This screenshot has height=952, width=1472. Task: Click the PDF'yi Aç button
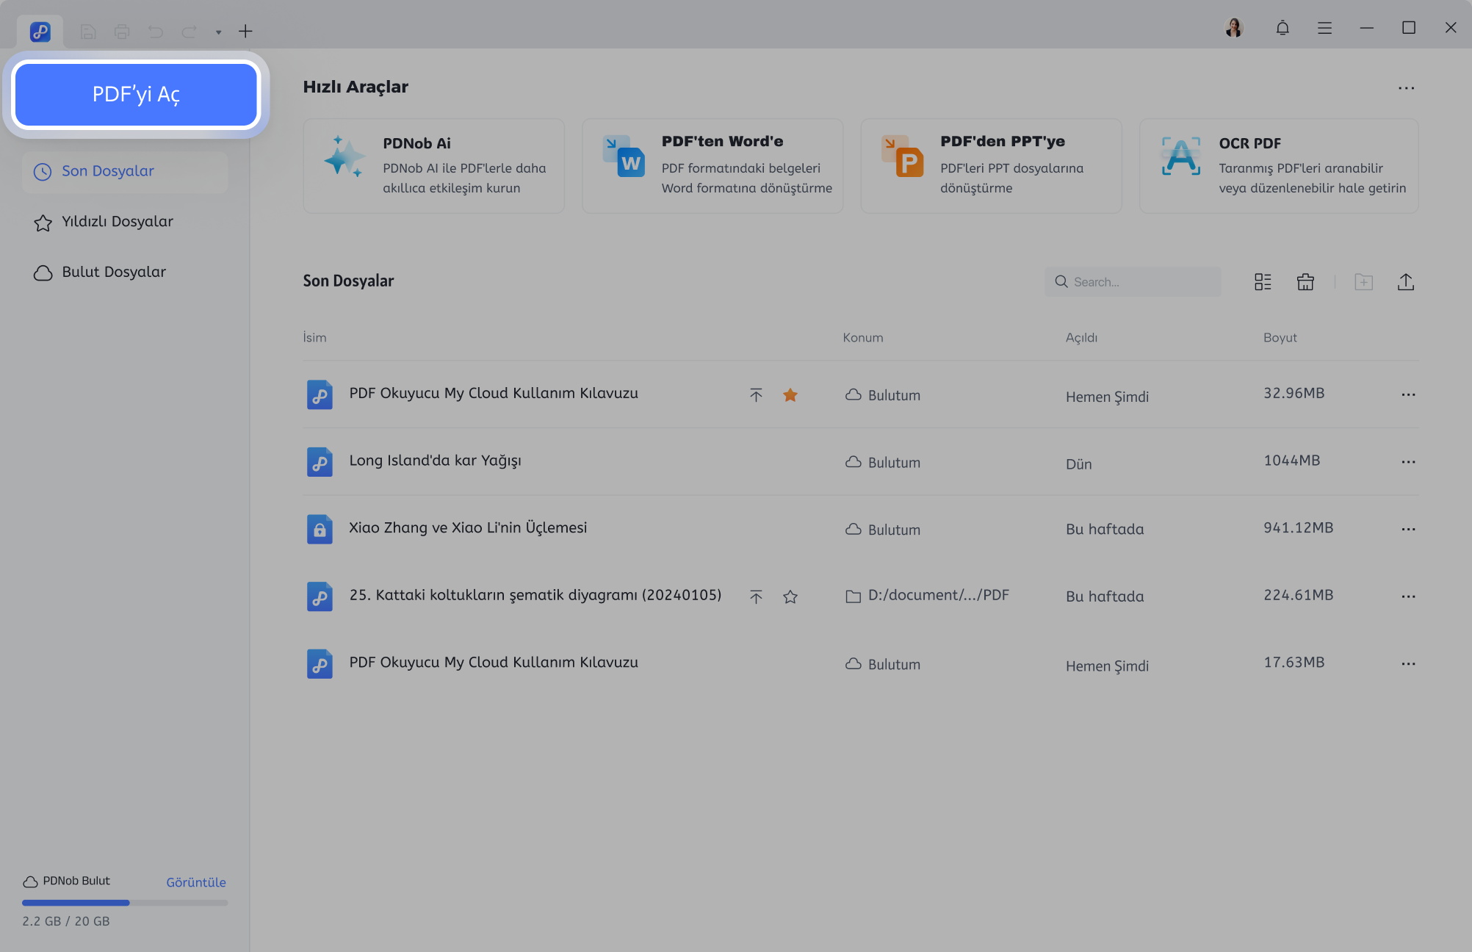(136, 94)
